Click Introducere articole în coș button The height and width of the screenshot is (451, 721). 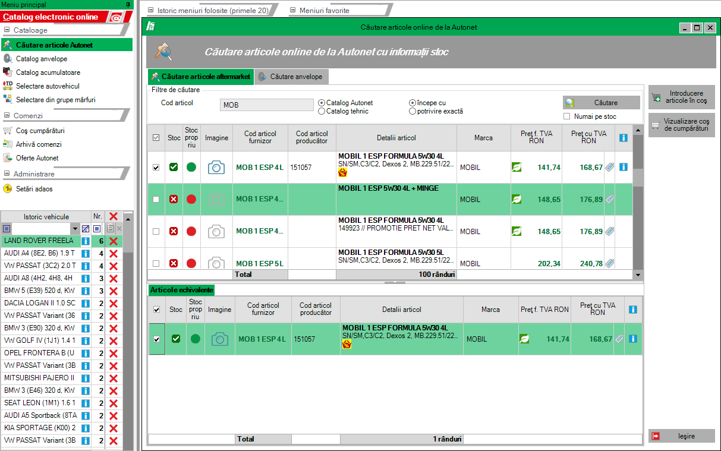(682, 97)
